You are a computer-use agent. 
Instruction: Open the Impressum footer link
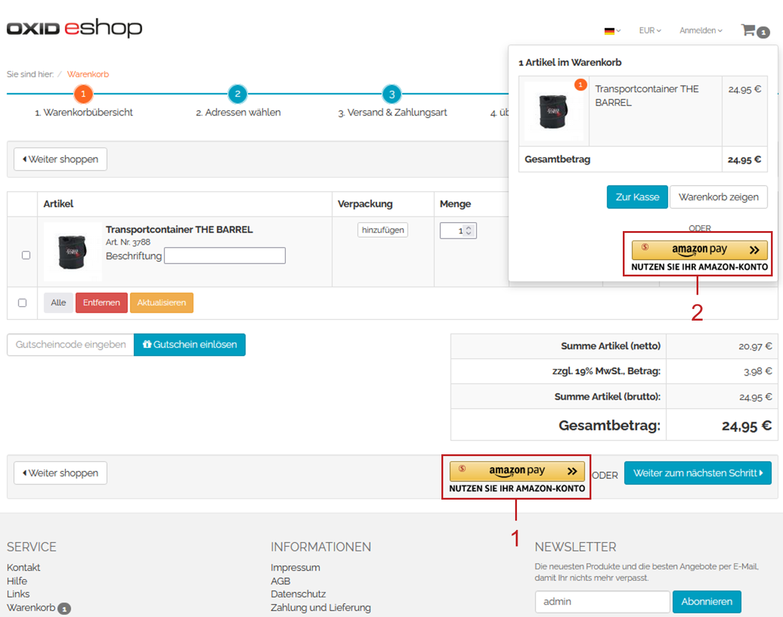click(295, 567)
